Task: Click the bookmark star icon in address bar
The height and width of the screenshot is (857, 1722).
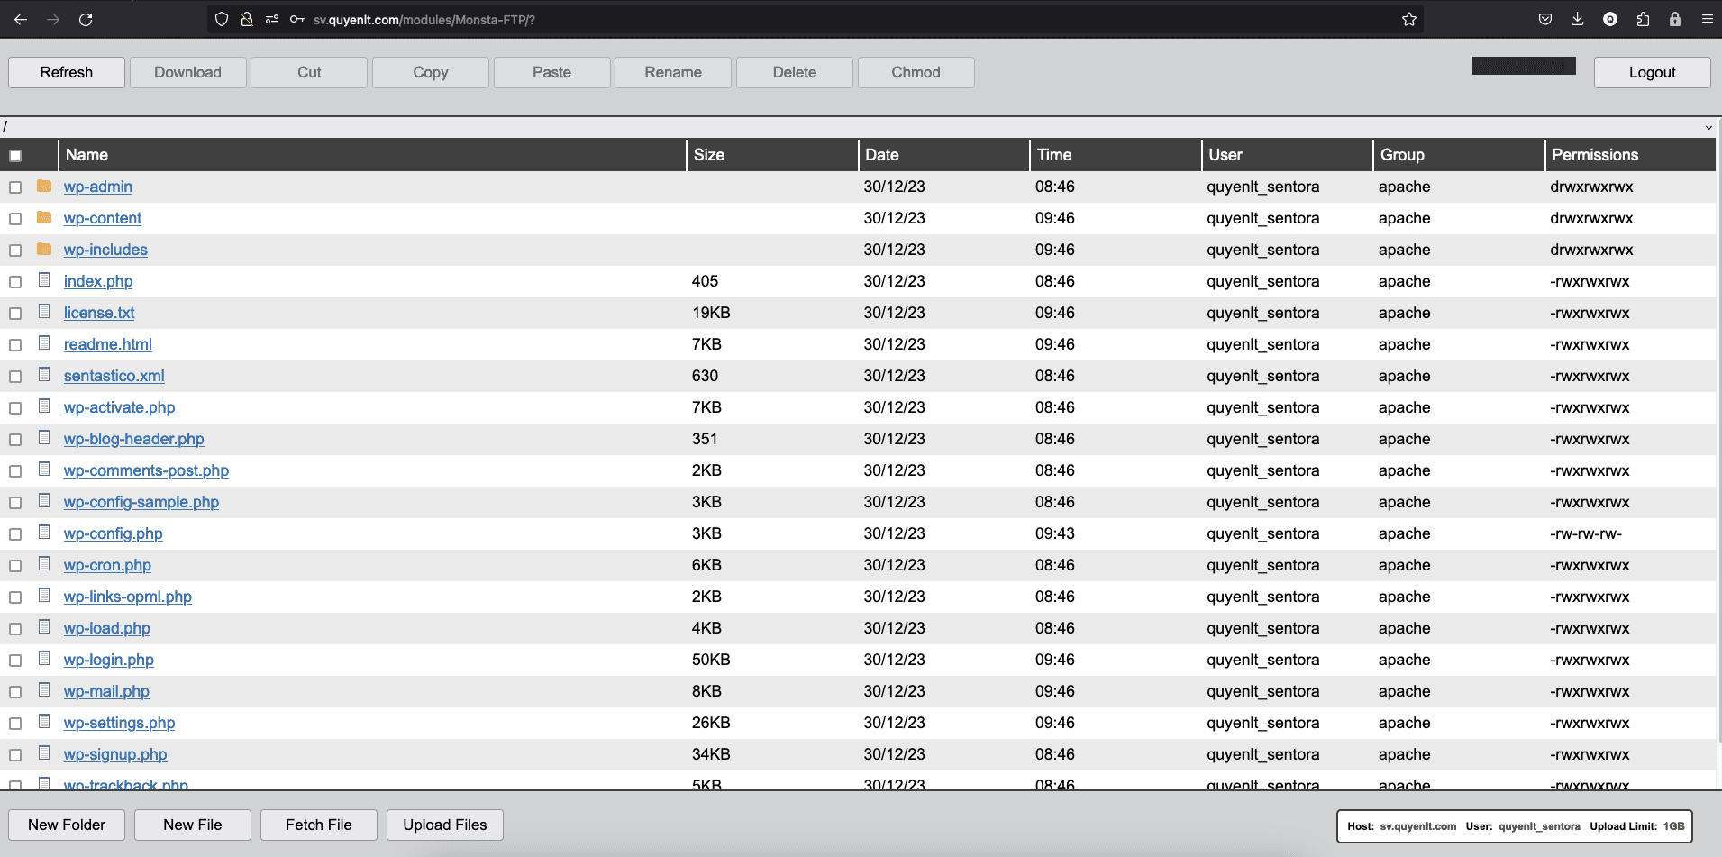Action: pos(1409,19)
